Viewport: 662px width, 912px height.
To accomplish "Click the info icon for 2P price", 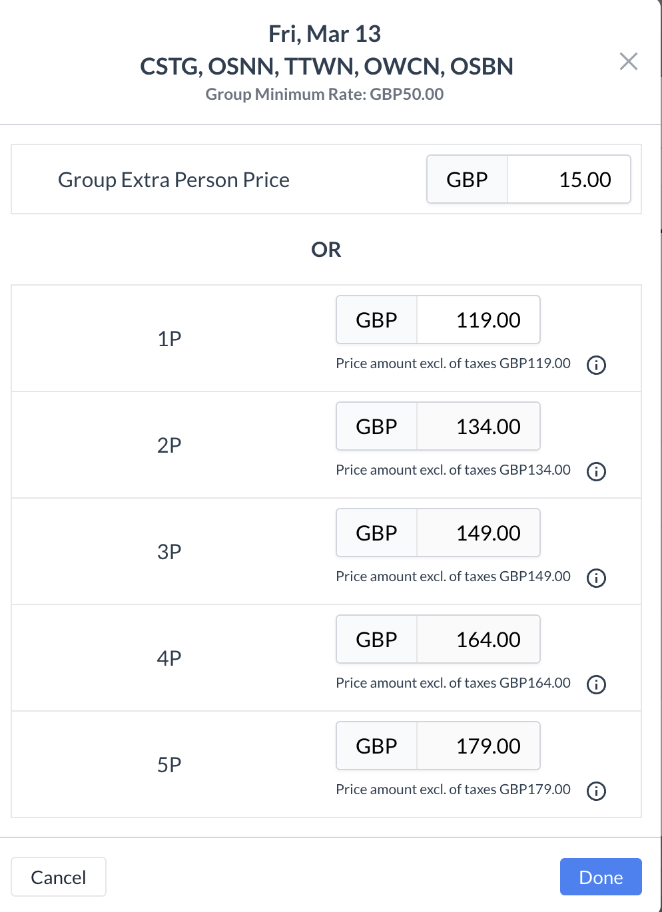I will coord(596,471).
